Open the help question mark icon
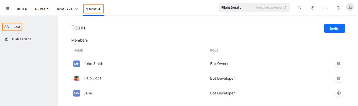Screen dimensions: 358x106 338,8
